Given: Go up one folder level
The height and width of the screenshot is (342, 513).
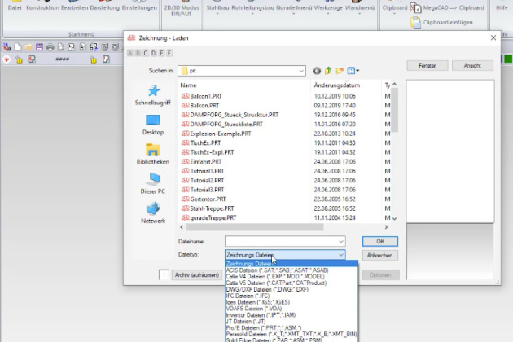Looking at the screenshot, I should pyautogui.click(x=329, y=71).
